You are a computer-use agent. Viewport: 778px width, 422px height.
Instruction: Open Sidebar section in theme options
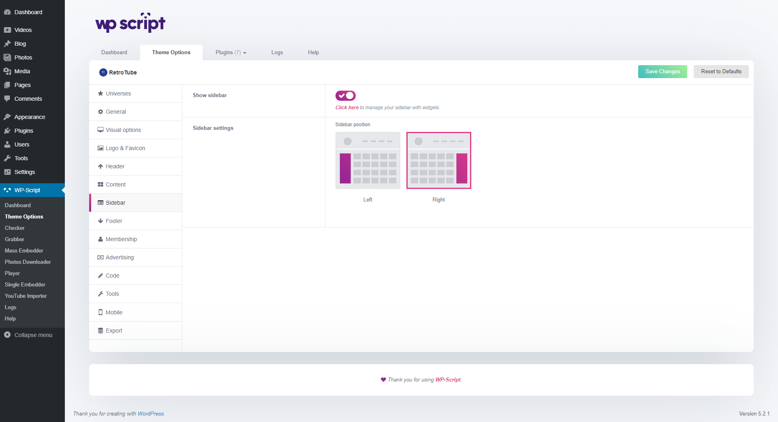136,203
